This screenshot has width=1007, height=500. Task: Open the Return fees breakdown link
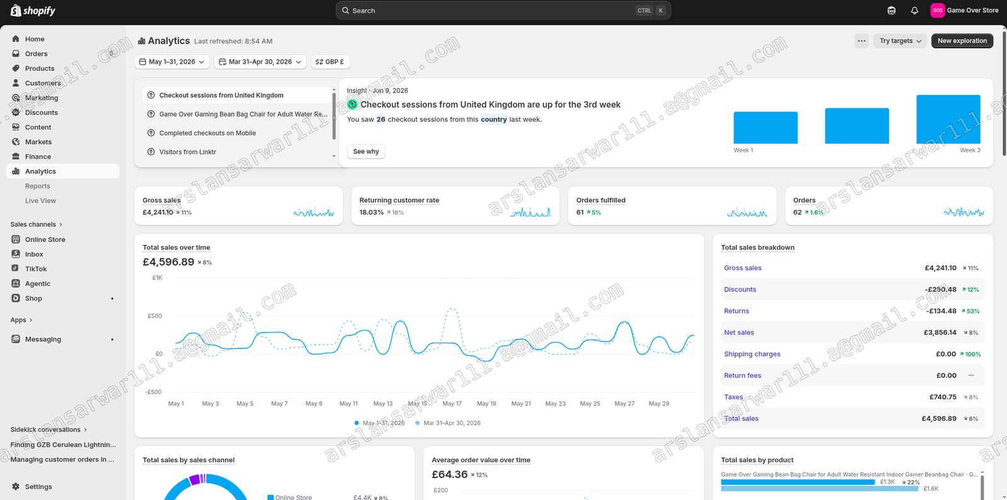point(743,375)
